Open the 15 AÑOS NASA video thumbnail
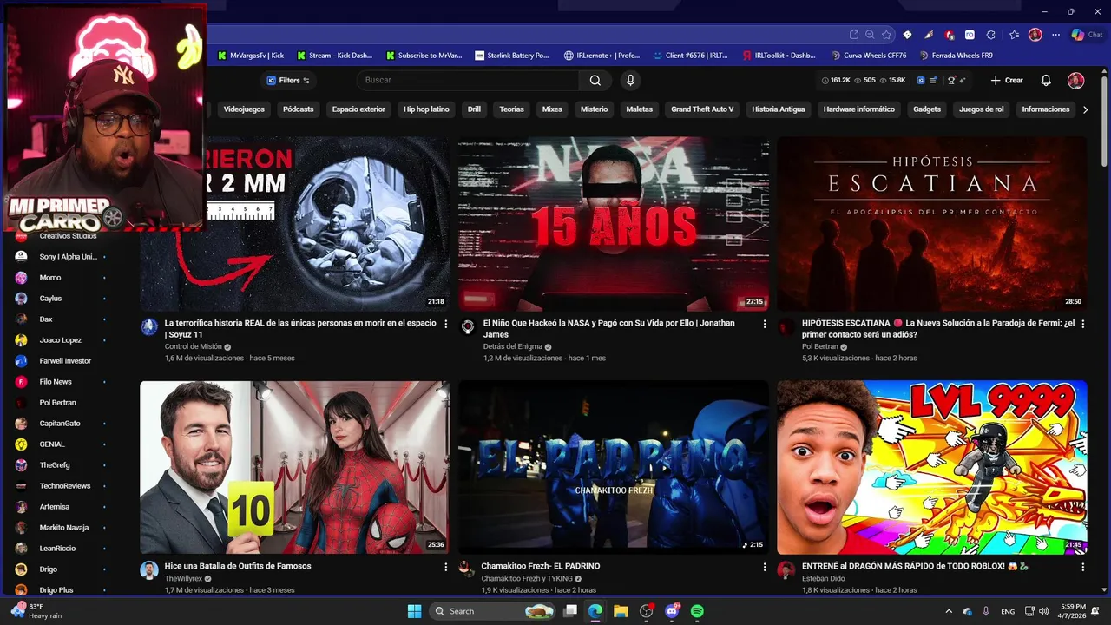This screenshot has width=1111, height=625. (x=614, y=223)
